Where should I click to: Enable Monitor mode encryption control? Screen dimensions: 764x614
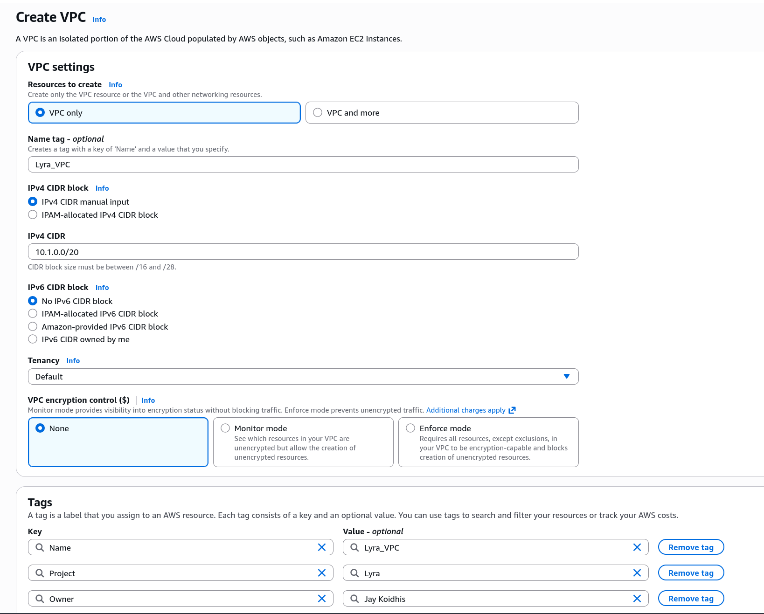point(225,428)
